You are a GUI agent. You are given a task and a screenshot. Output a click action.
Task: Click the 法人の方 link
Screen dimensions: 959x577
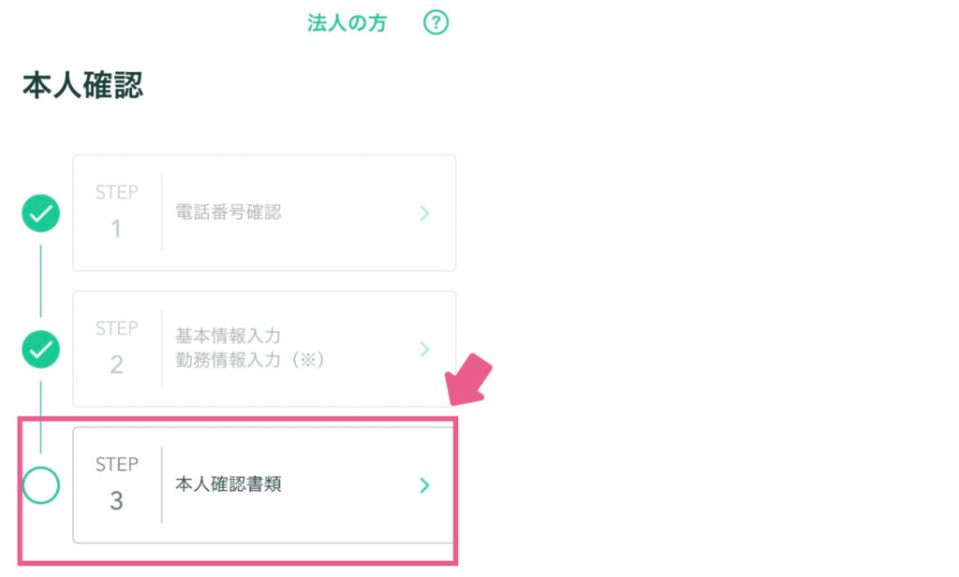[x=347, y=23]
